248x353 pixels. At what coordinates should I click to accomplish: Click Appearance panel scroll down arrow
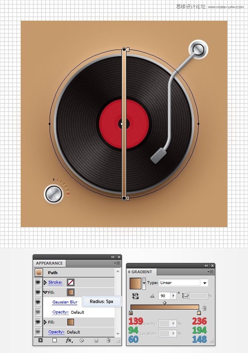pyautogui.click(x=118, y=334)
